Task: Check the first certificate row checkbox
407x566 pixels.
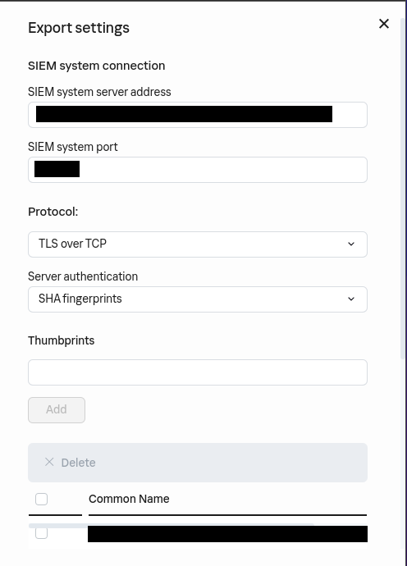Action: [x=42, y=533]
